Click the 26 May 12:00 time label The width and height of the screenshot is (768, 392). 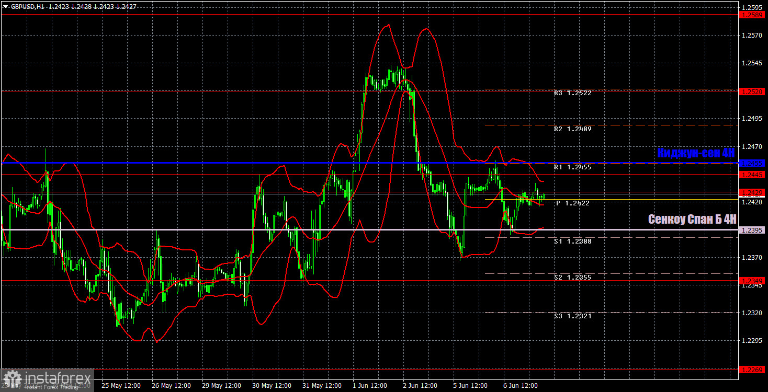click(x=171, y=386)
